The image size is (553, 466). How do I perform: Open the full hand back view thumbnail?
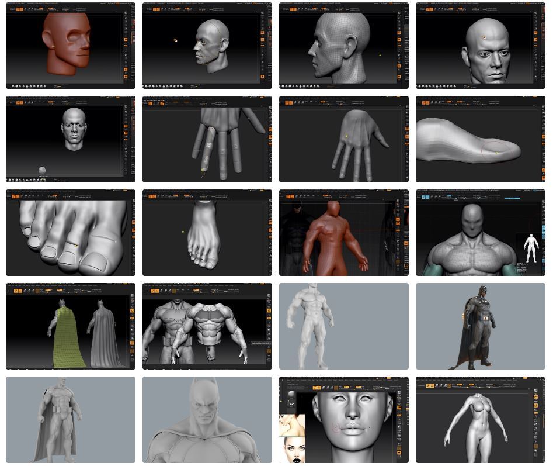pos(344,139)
